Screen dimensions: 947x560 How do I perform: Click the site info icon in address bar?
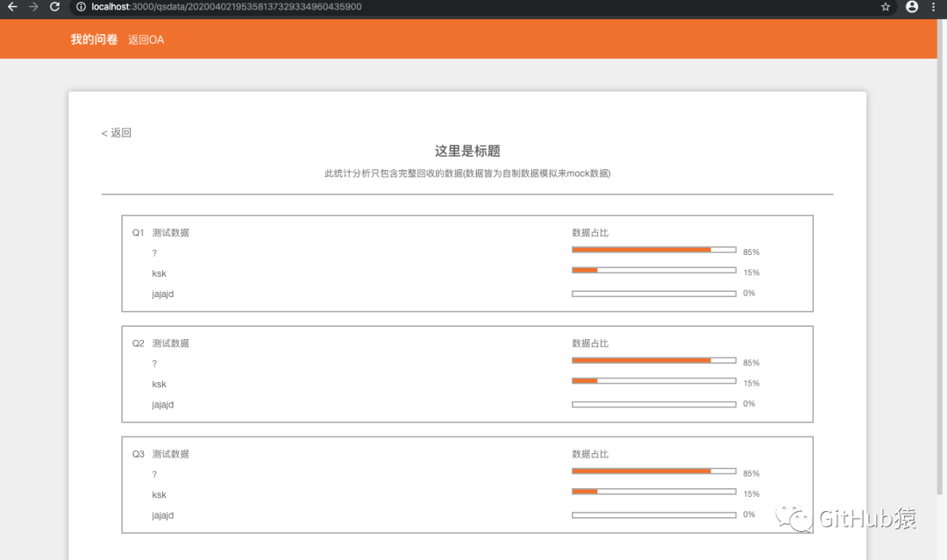[81, 7]
